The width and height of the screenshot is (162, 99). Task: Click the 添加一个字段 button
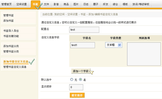pyautogui.click(x=81, y=71)
